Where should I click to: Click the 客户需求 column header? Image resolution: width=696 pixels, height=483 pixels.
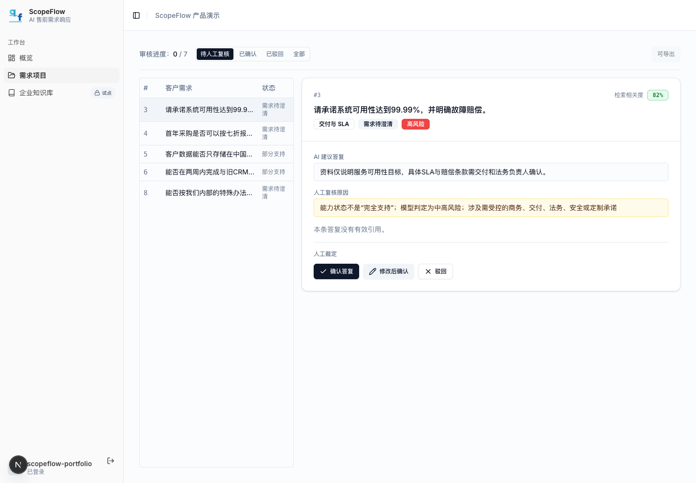coord(179,88)
